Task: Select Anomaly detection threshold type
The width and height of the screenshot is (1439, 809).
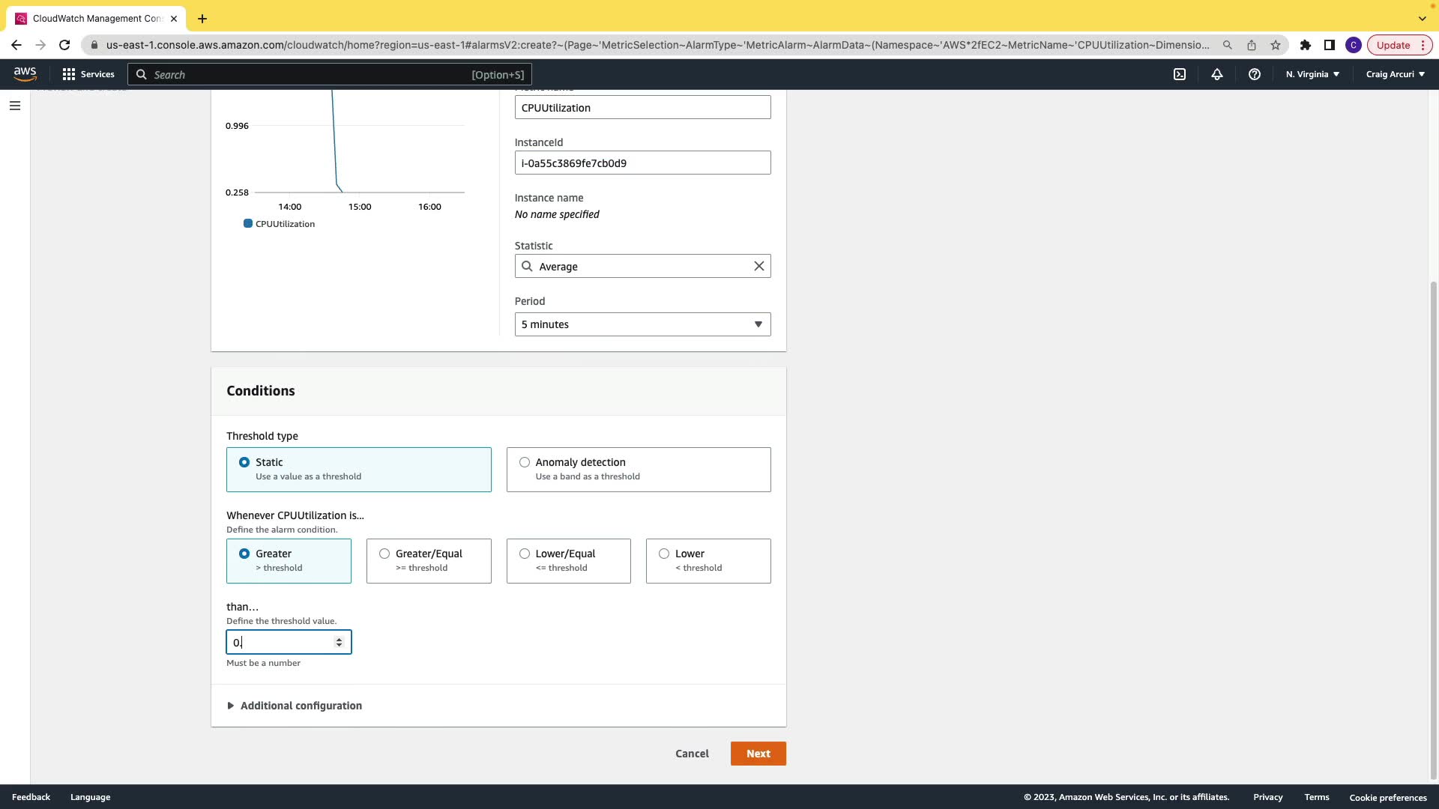Action: 525,463
